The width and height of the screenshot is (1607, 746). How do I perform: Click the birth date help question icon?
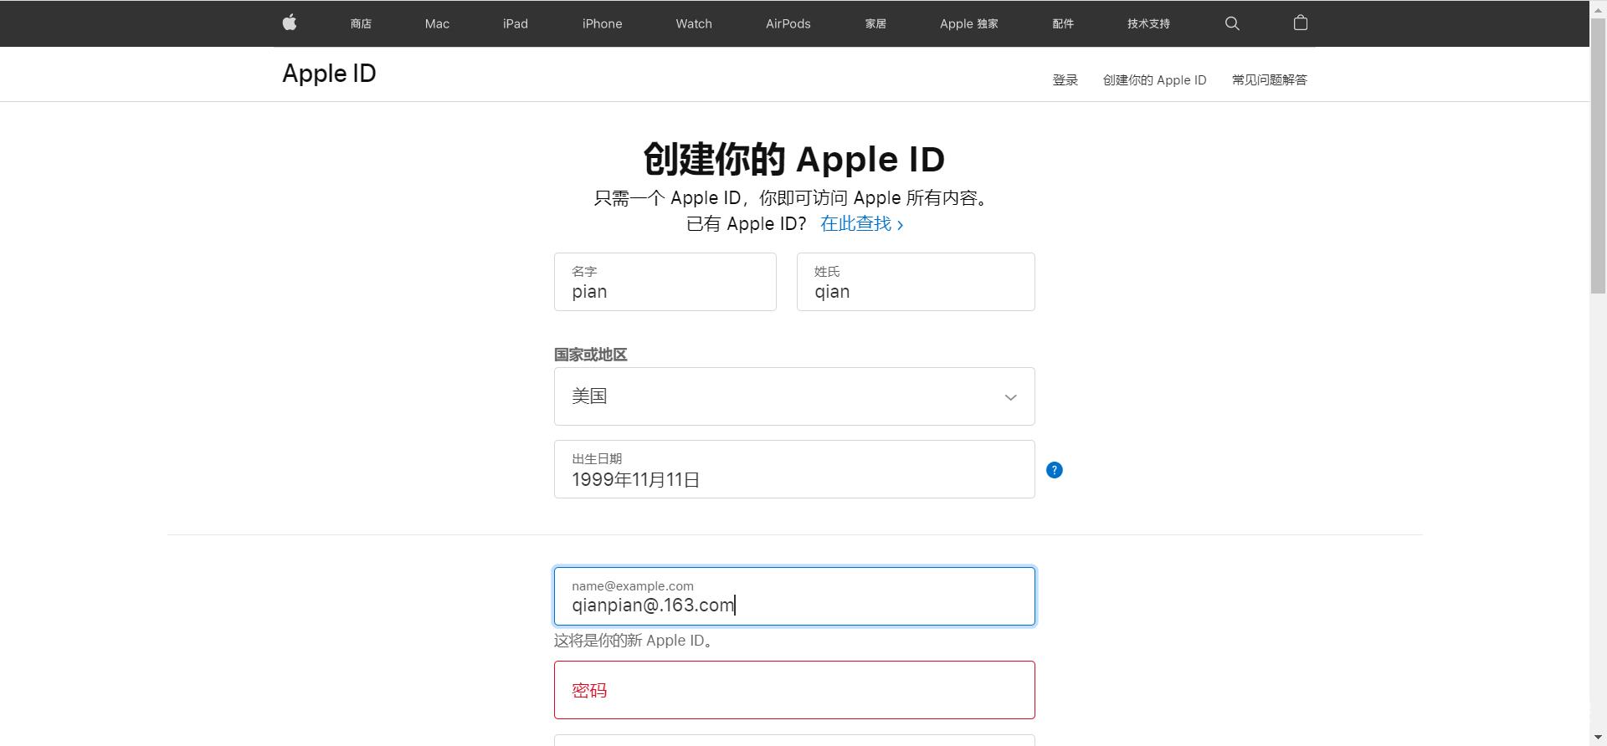(1055, 470)
